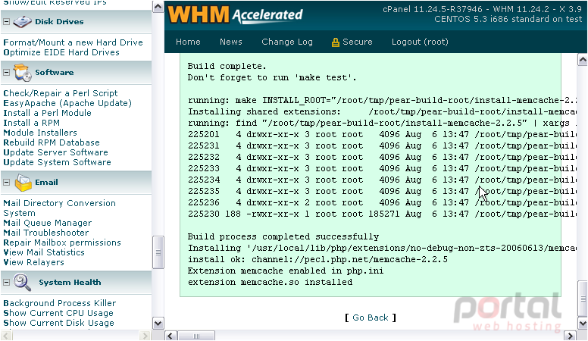Open Show Current CPU Usage
The width and height of the screenshot is (588, 341).
58,313
